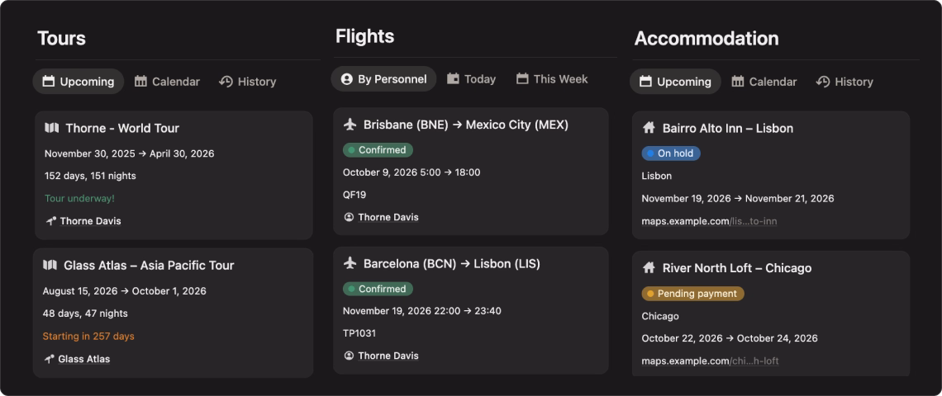Screen dimensions: 942x396
Task: Click the grid icon in Accommodation Calendar tab
Action: (x=738, y=82)
